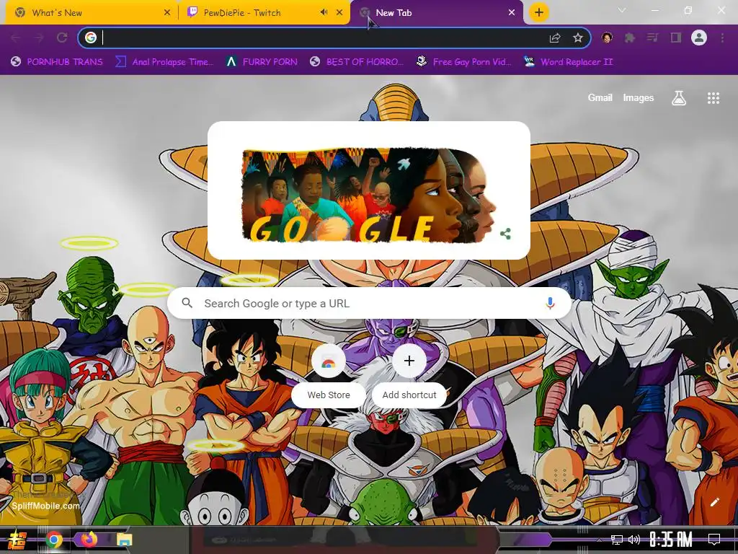Viewport: 738px width, 554px height.
Task: Open the BEST OF HORRO... bookmark
Action: coord(357,62)
